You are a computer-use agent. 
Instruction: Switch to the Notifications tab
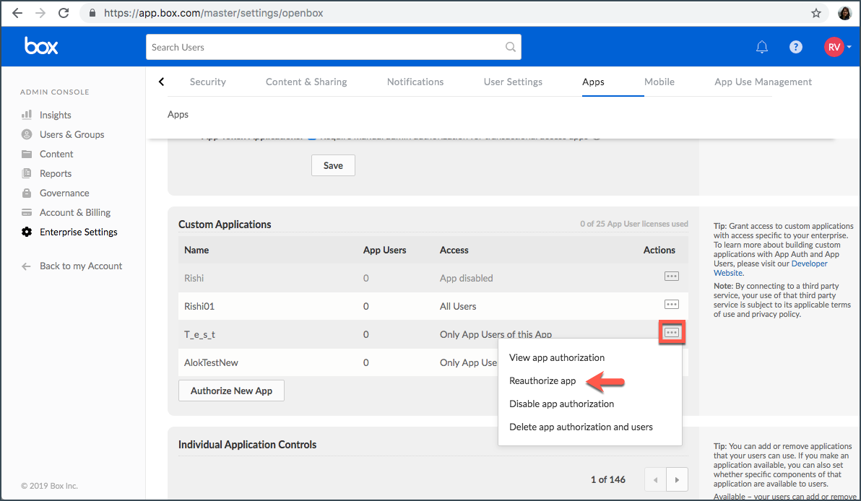(x=415, y=82)
